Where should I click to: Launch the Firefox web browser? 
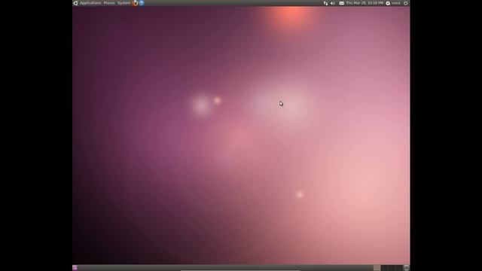click(x=136, y=3)
